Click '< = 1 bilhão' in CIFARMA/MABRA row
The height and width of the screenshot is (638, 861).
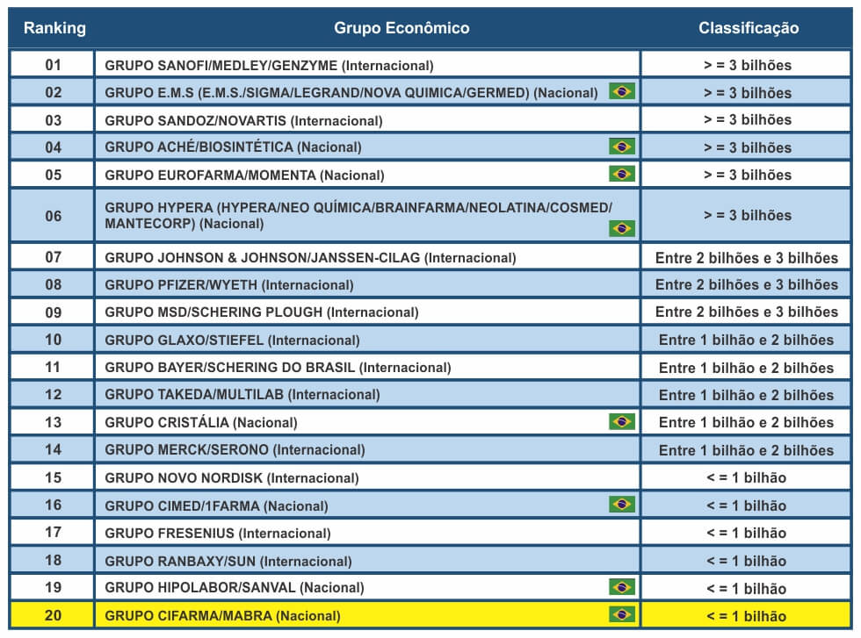pyautogui.click(x=746, y=616)
